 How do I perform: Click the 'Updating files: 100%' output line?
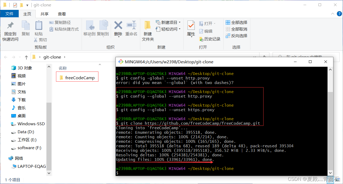165,160
